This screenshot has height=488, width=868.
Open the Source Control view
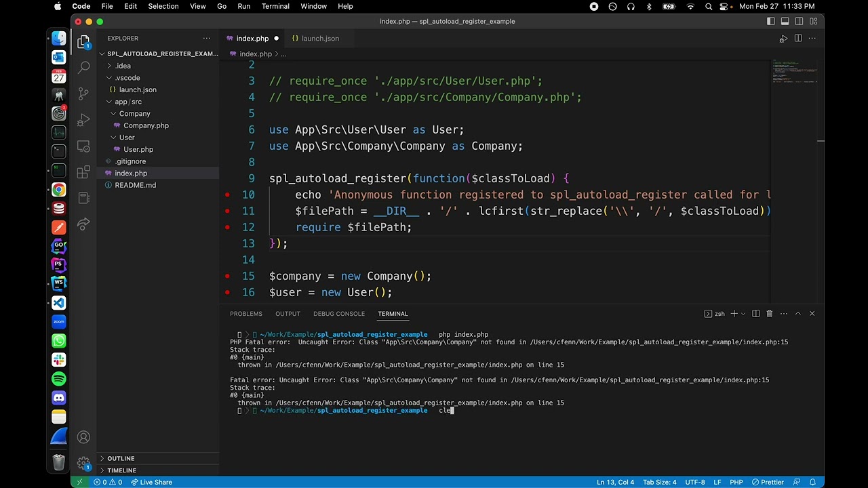tap(83, 94)
